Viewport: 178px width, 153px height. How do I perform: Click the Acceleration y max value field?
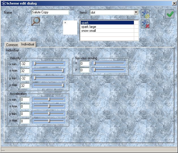[x=25, y=121]
